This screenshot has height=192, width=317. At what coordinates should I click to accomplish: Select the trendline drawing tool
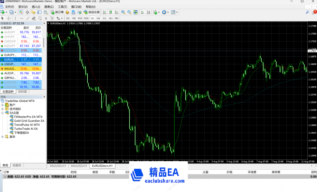pyautogui.click(x=28, y=18)
